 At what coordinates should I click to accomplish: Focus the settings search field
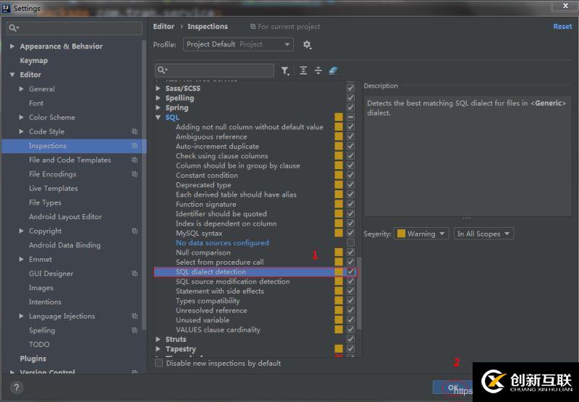point(75,28)
